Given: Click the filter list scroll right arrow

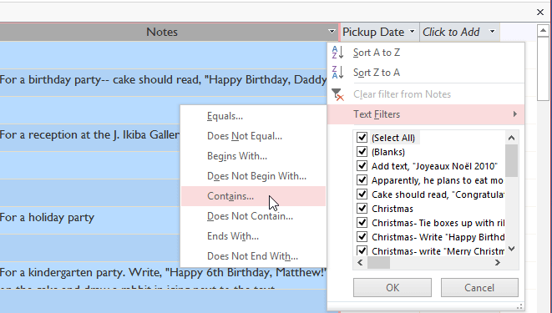Looking at the screenshot, I should 498,262.
